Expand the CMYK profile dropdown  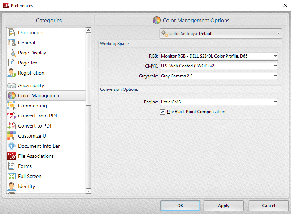point(275,66)
